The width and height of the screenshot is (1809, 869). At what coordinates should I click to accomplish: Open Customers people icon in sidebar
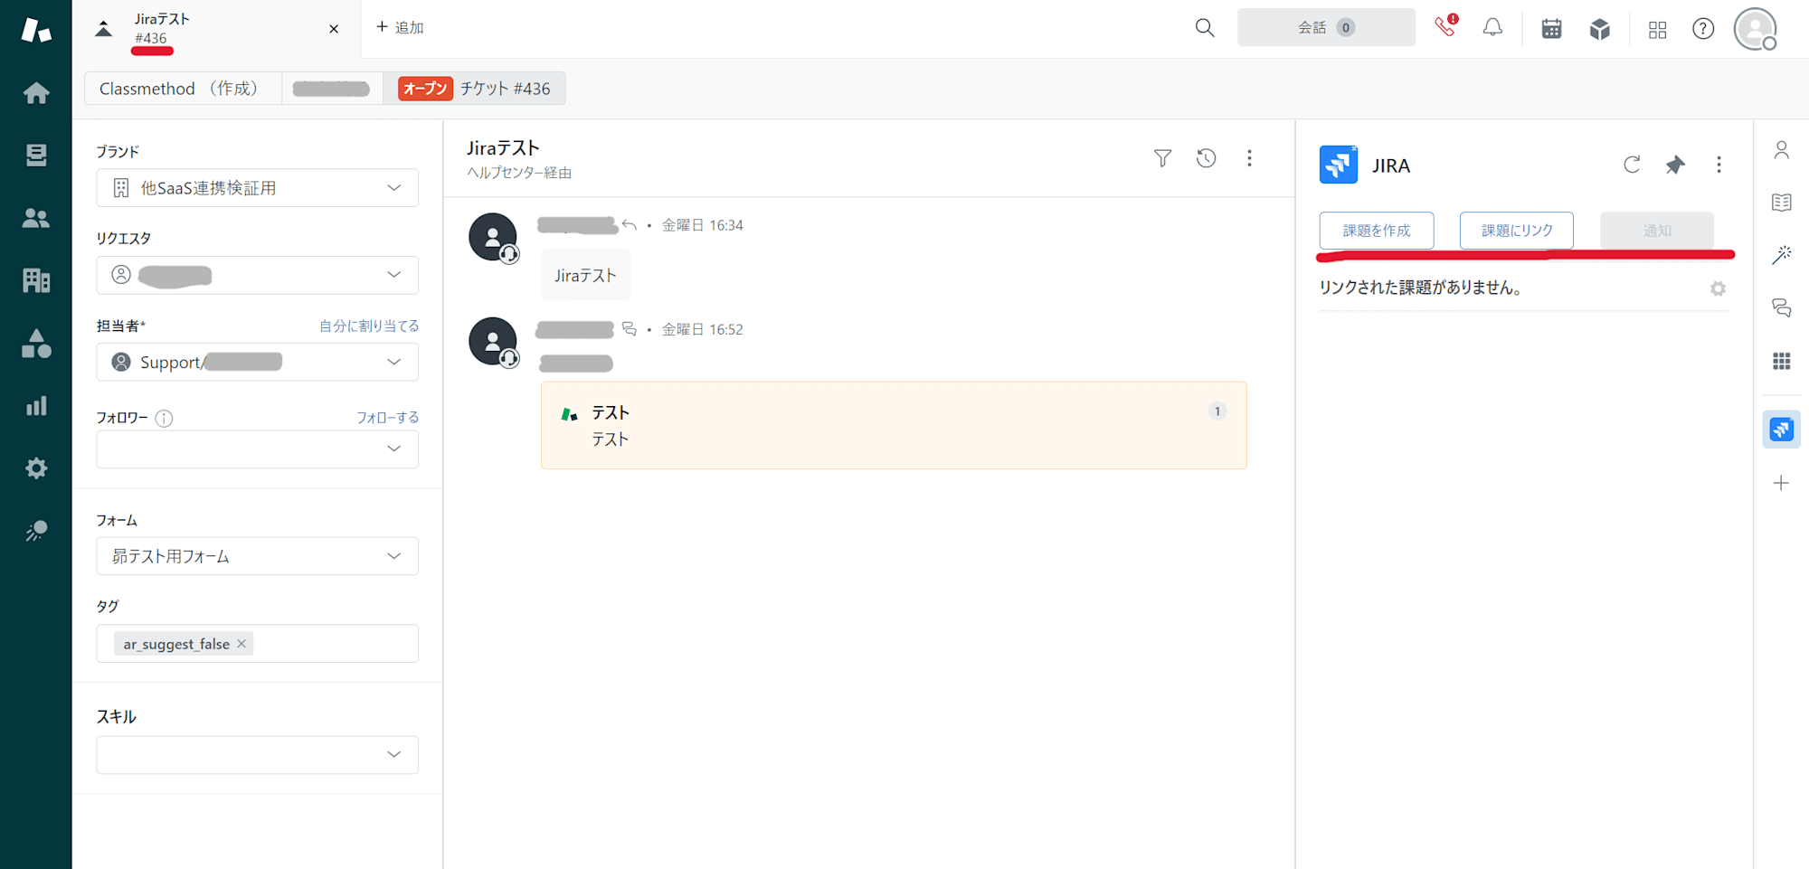coord(36,218)
